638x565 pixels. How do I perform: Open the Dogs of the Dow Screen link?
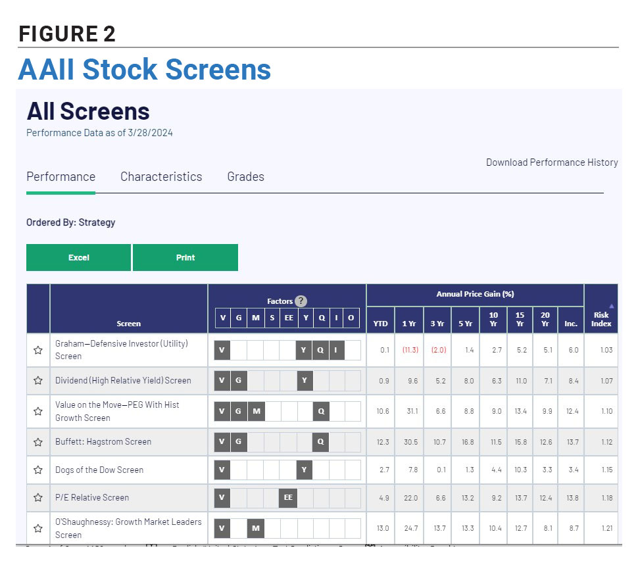pos(99,470)
